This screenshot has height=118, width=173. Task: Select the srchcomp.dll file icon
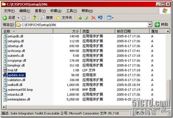5,51
